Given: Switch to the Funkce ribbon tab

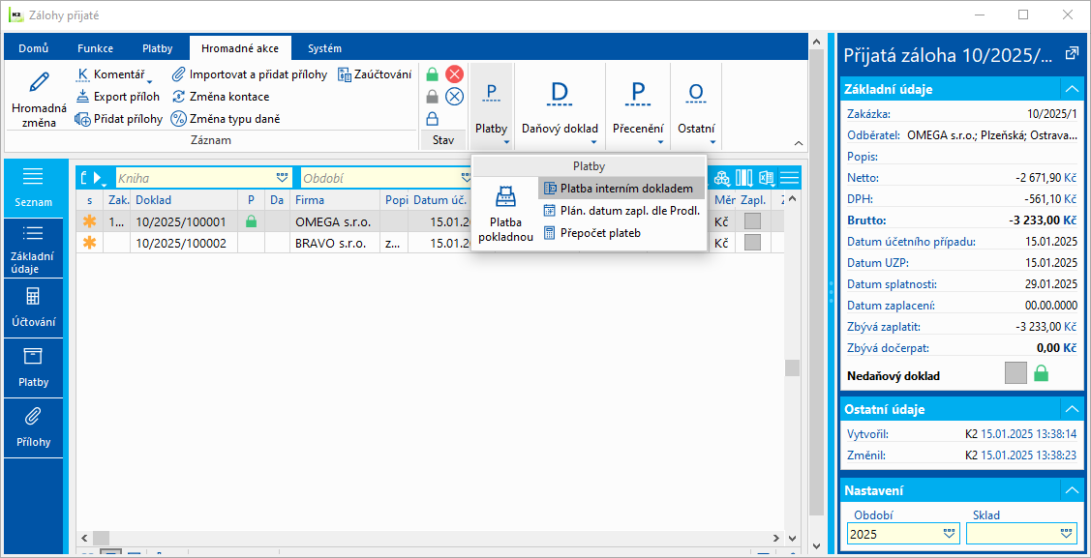Looking at the screenshot, I should [95, 48].
